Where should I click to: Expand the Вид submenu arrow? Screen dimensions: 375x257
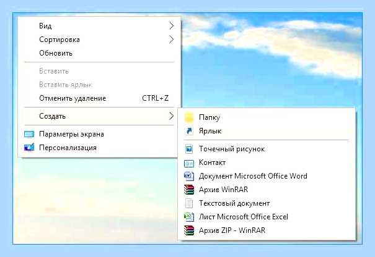[x=171, y=26]
